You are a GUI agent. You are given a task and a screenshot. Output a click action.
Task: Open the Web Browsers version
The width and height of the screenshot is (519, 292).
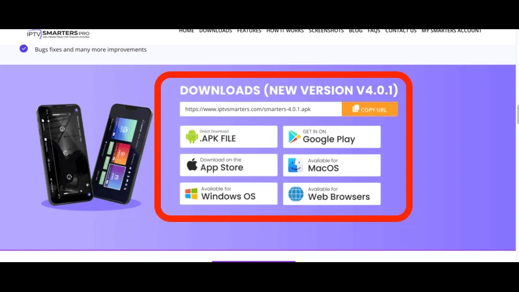click(x=332, y=193)
